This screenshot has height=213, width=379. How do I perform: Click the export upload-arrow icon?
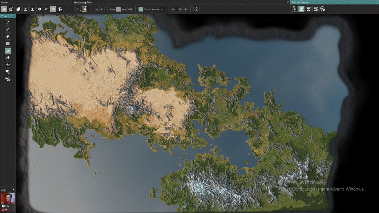click(26, 9)
